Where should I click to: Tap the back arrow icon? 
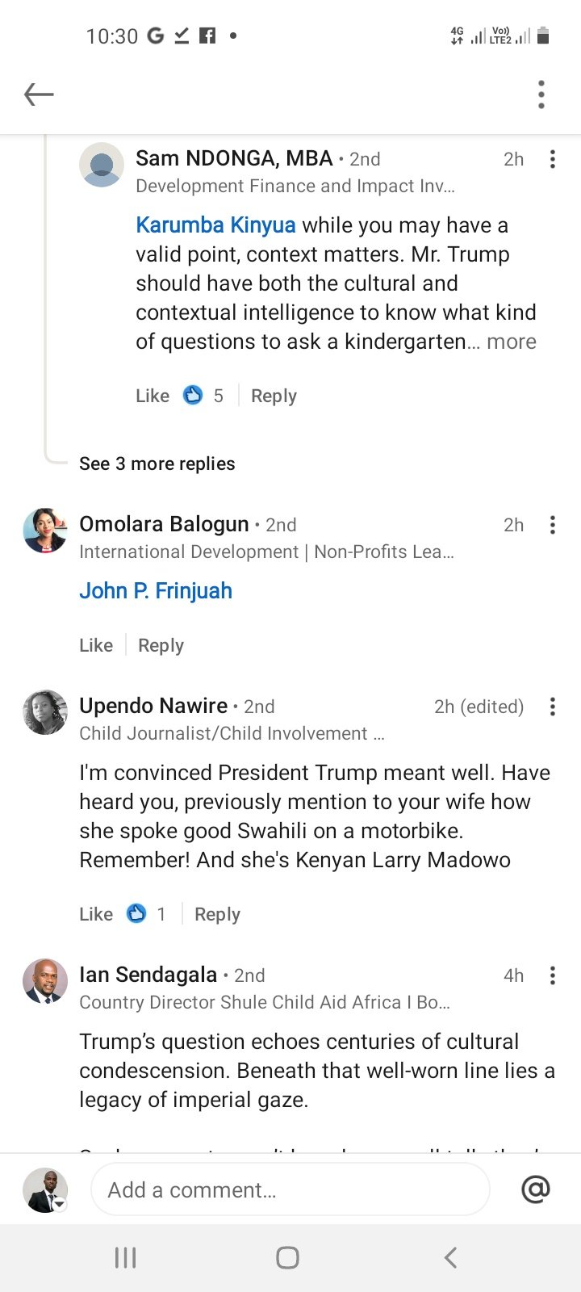tap(39, 94)
